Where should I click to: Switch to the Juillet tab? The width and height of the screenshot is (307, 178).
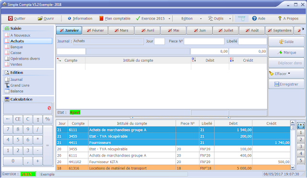tap(225, 30)
